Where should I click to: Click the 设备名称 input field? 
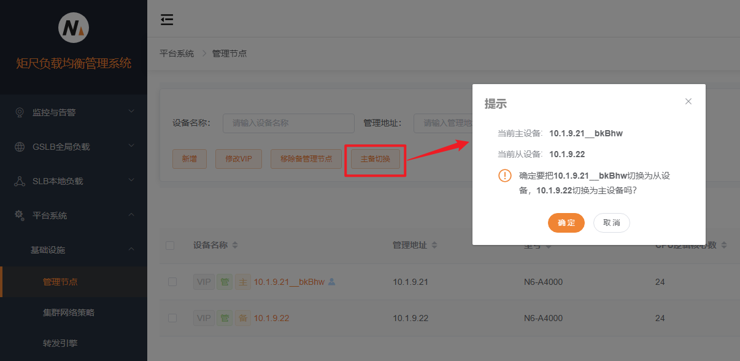click(288, 123)
